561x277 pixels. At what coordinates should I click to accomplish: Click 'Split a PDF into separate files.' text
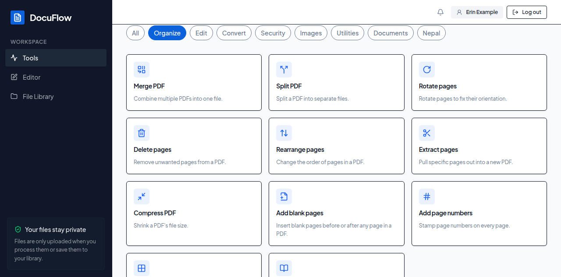[312, 99]
